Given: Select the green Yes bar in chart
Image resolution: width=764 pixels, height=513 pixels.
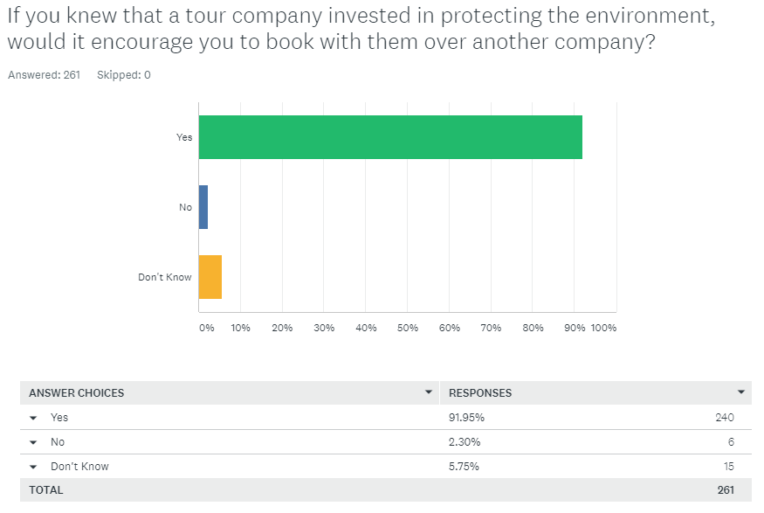Looking at the screenshot, I should [x=391, y=137].
